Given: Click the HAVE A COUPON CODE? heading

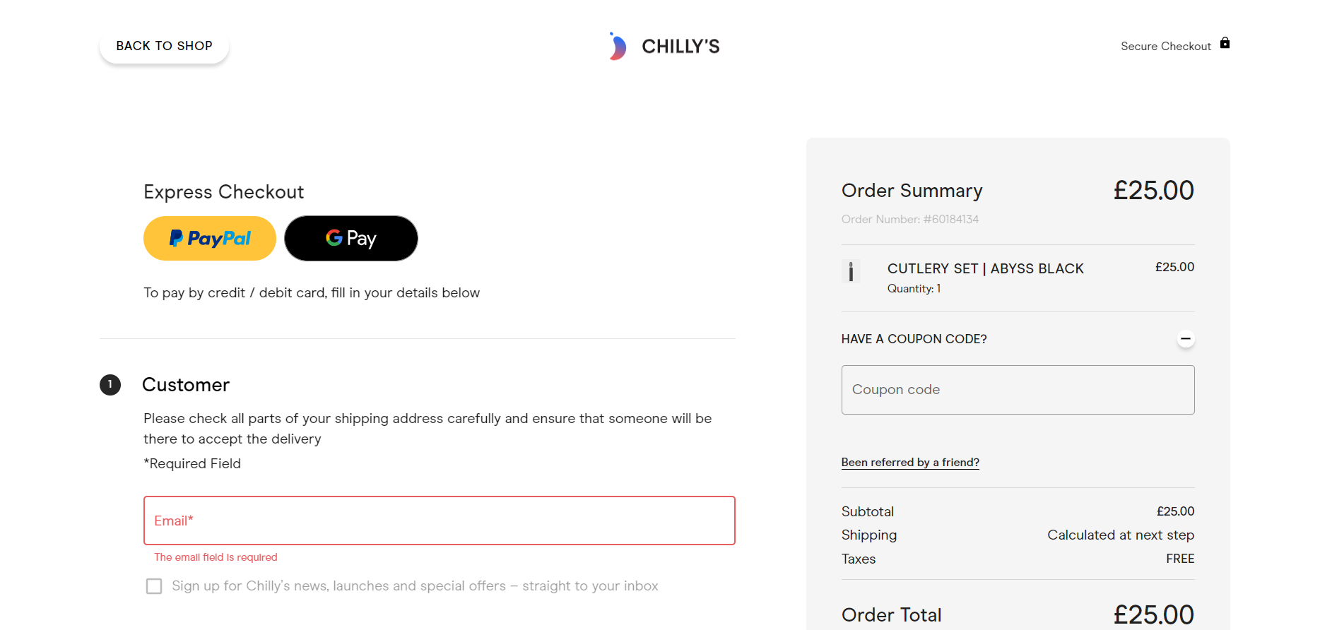Looking at the screenshot, I should click(x=914, y=339).
